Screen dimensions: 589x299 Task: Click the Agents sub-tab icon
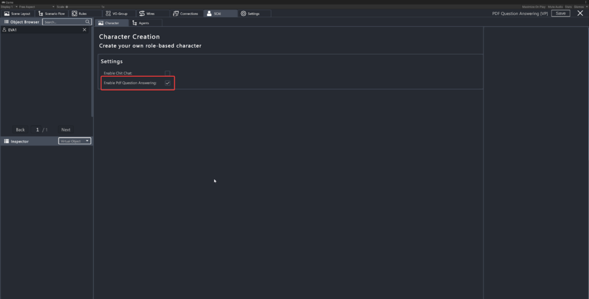[135, 23]
